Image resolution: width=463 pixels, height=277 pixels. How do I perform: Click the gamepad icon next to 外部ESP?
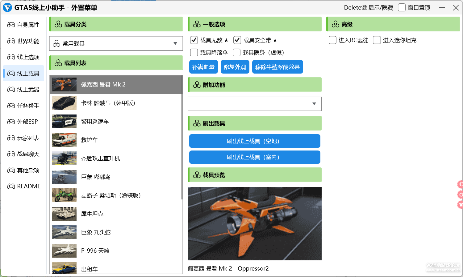[x=11, y=122]
